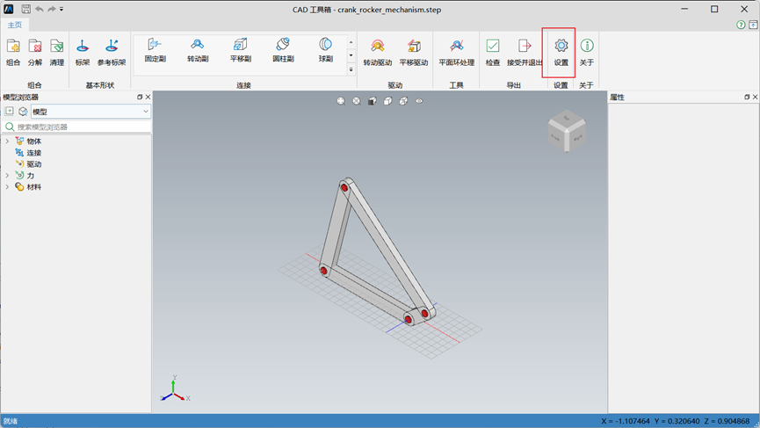
Task: Float the 属性 panel
Action: [747, 97]
